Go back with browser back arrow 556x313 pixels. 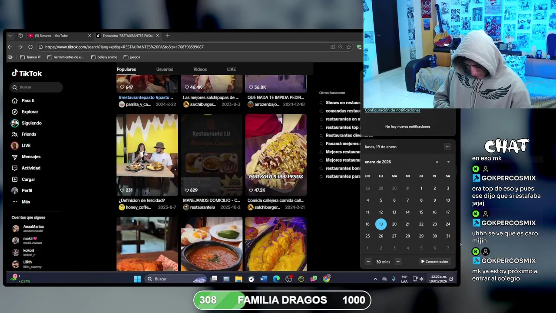click(10, 47)
